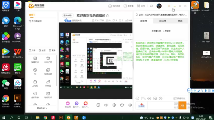Viewport: 214px width, 120px height.
Task: Switch to the 贵宾 VIP tab
Action: [180, 21]
